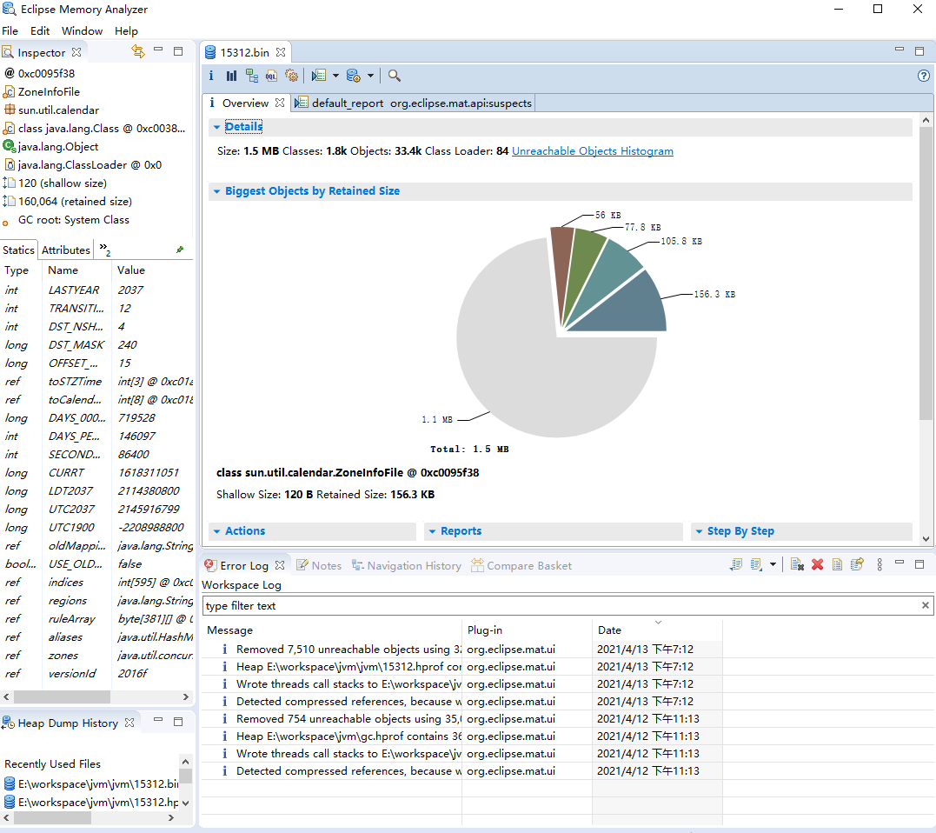Screen dimensions: 936x833
Task: Minimize the Inspector panel
Action: (158, 50)
